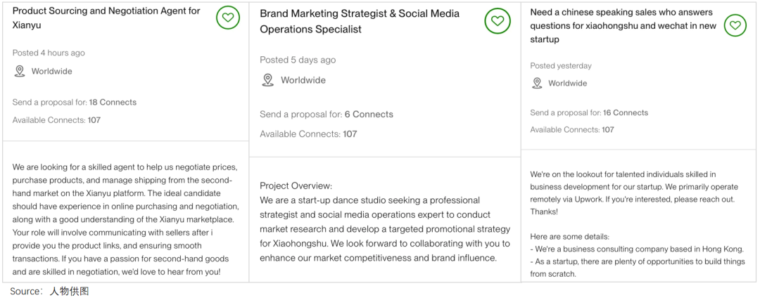Click location pin in Brand Marketing card

point(267,80)
